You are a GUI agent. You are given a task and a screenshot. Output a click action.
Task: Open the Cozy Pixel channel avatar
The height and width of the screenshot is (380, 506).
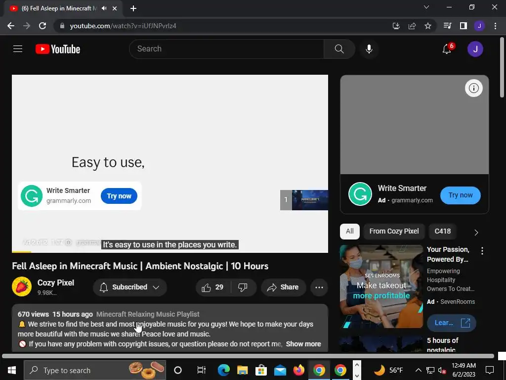pos(22,286)
